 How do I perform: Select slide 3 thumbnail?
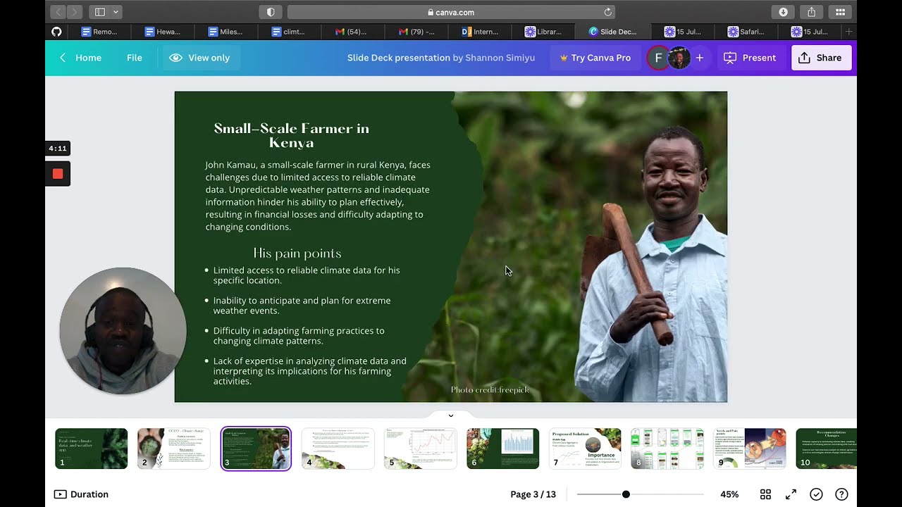[256, 449]
